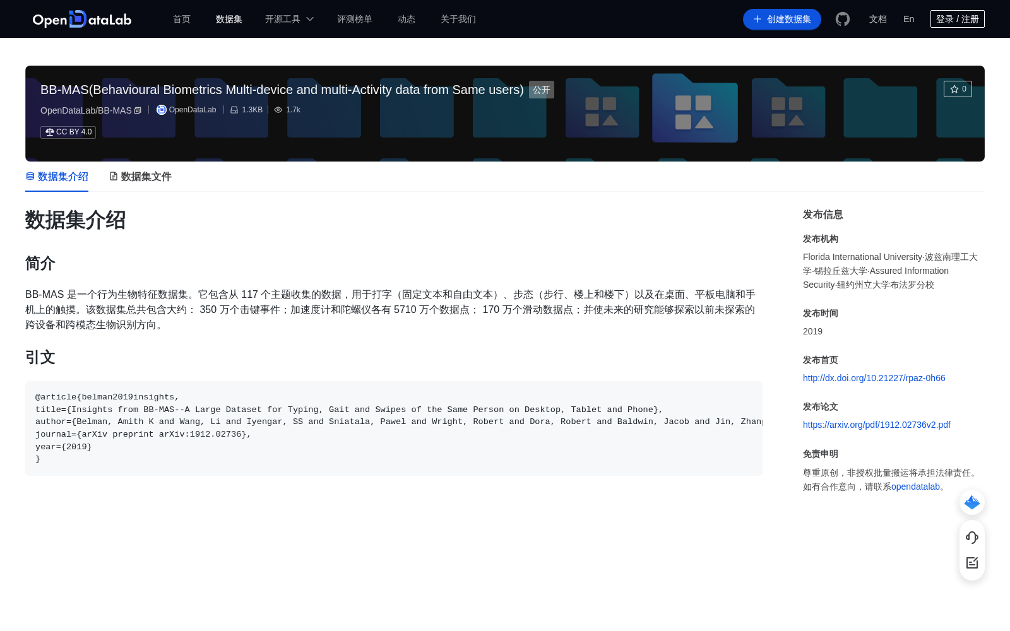This screenshot has width=1010, height=631.
Task: Click the 发布信息 sidebar heading
Action: 823,215
